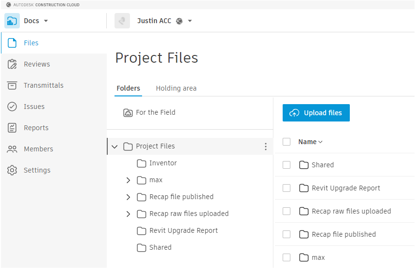Open Revit Upgrade Report link in list

(x=346, y=188)
